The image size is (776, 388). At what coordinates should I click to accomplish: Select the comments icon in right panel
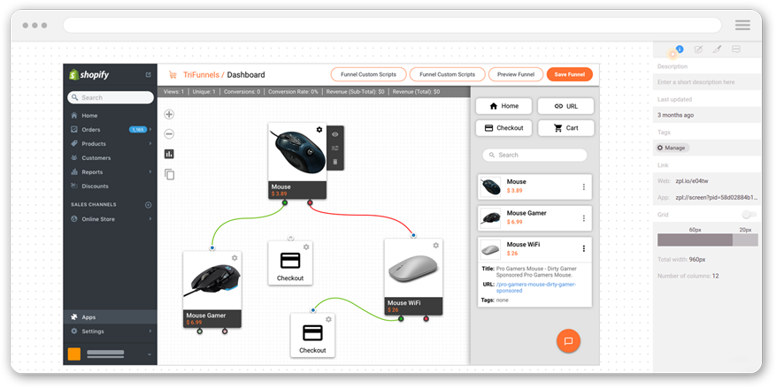tap(736, 49)
